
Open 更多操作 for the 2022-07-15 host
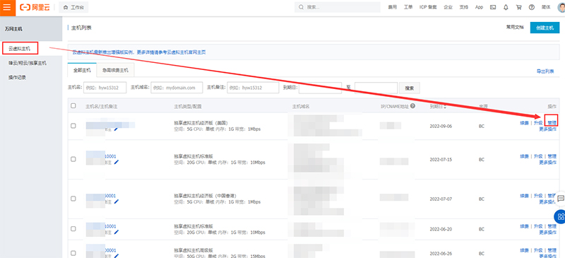(x=548, y=162)
